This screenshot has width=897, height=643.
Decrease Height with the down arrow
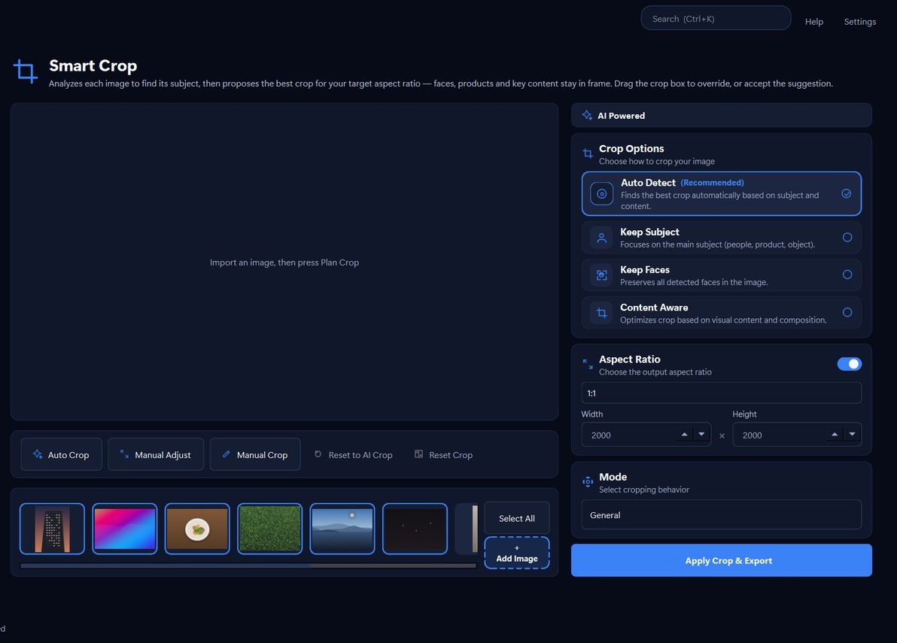pyautogui.click(x=853, y=435)
